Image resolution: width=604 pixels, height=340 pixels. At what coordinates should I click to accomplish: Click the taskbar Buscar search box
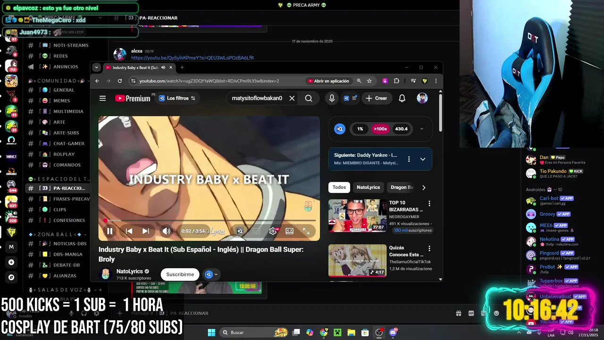[x=255, y=332]
